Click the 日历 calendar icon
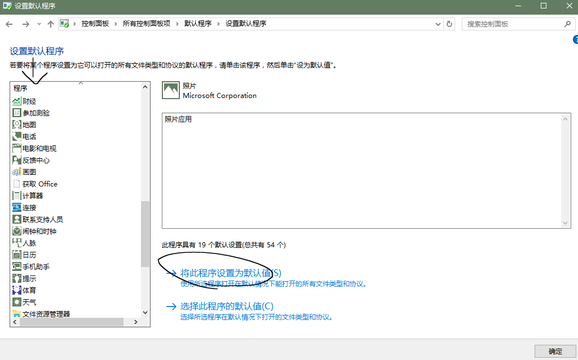 16,255
